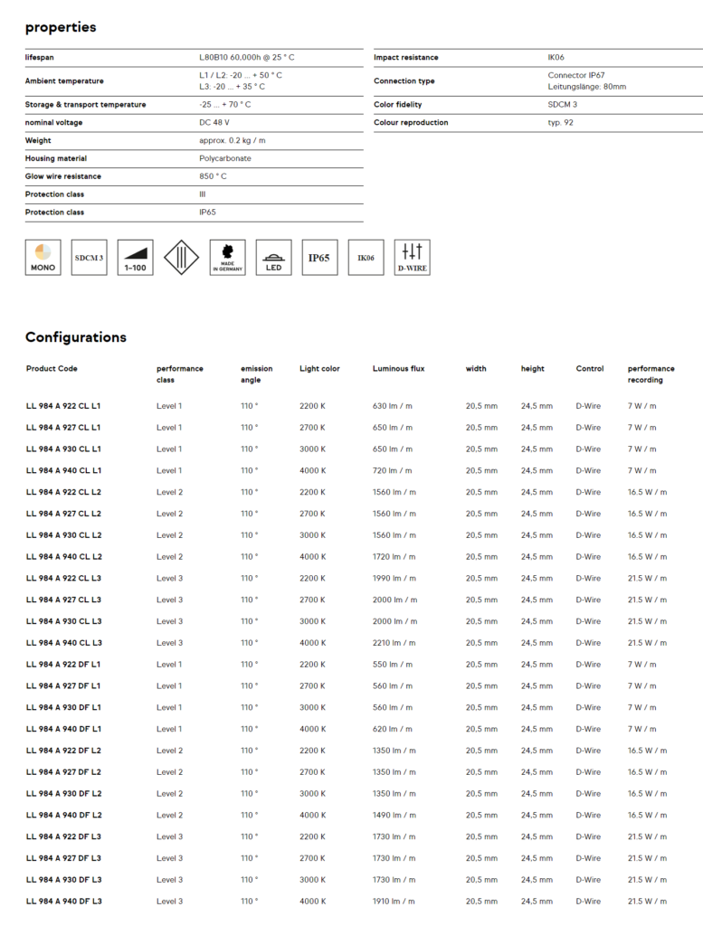Select the D-WIRE control icon
Viewport: 703px width, 926px height.
pos(412,258)
